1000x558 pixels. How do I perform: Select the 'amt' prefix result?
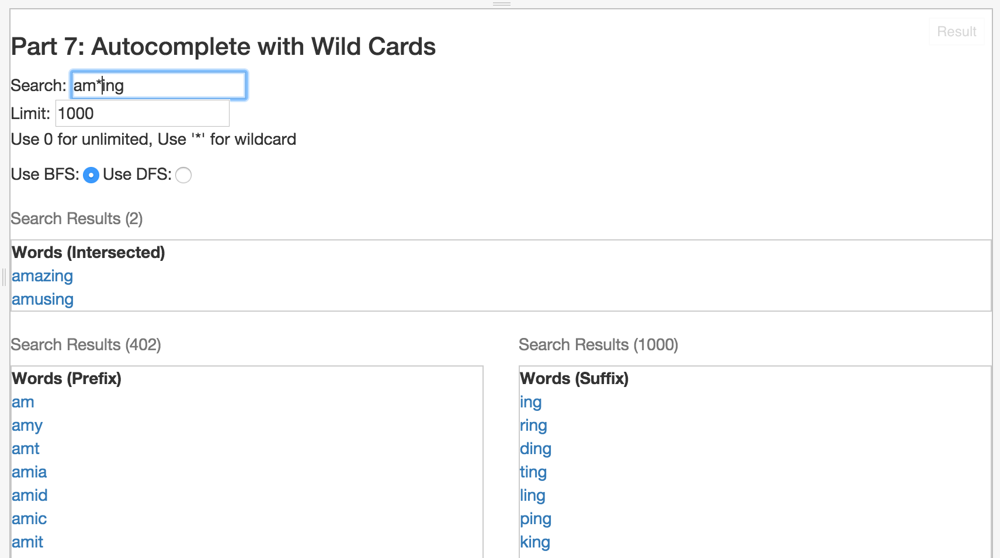click(26, 449)
